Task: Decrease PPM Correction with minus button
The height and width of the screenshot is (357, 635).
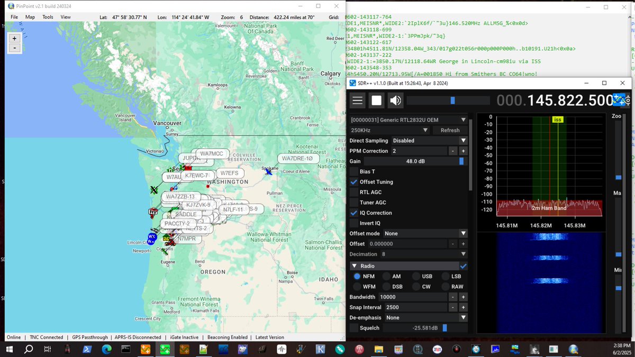Action: (x=453, y=151)
